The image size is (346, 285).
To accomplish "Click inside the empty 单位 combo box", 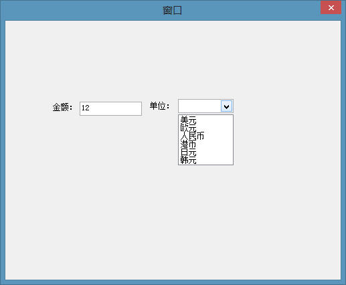I will click(x=199, y=106).
